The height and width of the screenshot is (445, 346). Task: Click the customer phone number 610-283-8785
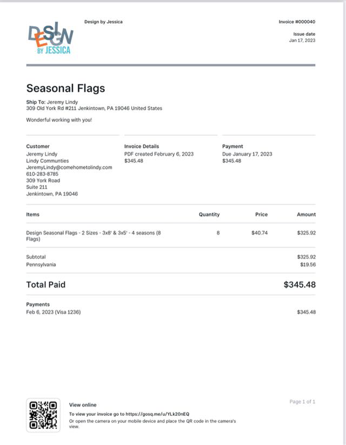click(43, 174)
